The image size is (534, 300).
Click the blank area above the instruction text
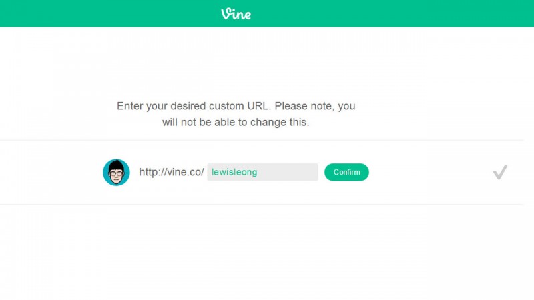click(x=267, y=63)
